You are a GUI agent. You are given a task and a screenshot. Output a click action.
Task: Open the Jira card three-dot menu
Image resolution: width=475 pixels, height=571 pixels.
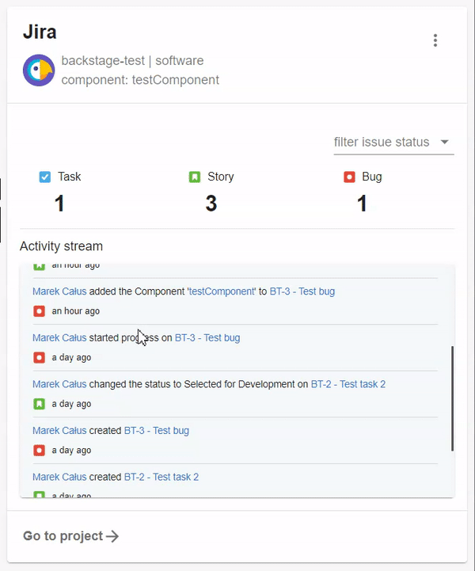(435, 40)
